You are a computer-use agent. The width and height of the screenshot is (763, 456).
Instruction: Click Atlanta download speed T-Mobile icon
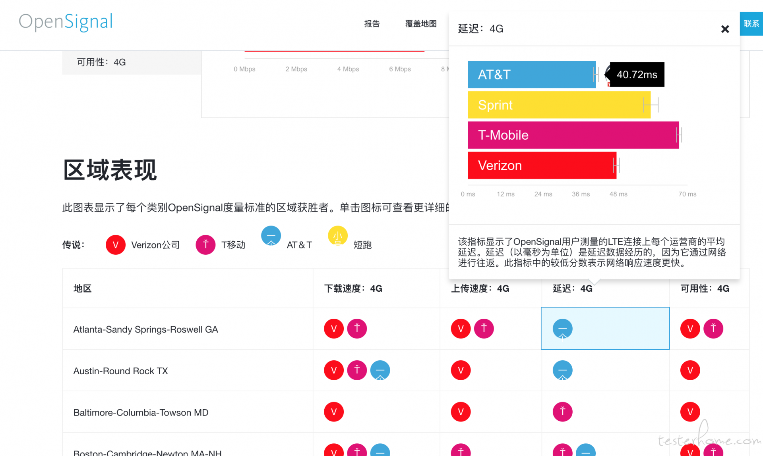pos(357,329)
